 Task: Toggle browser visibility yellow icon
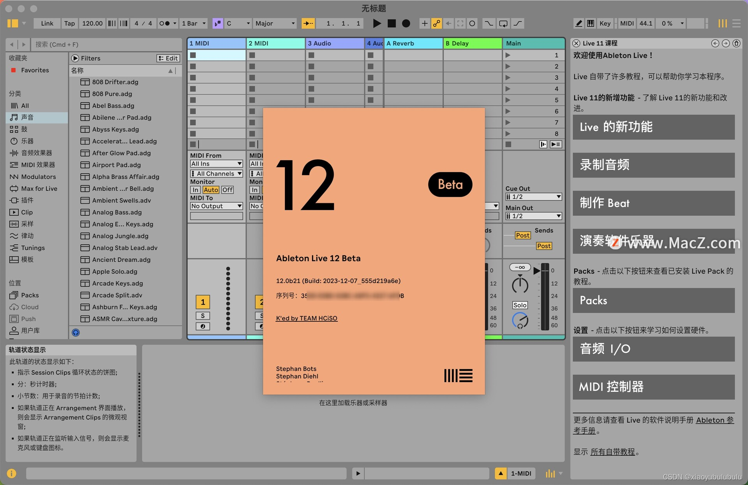(x=12, y=23)
